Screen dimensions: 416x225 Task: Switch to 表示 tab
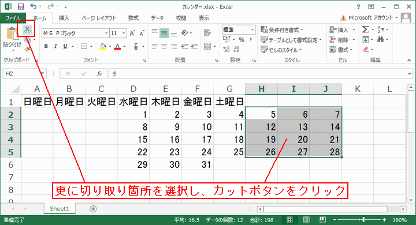tap(204, 18)
